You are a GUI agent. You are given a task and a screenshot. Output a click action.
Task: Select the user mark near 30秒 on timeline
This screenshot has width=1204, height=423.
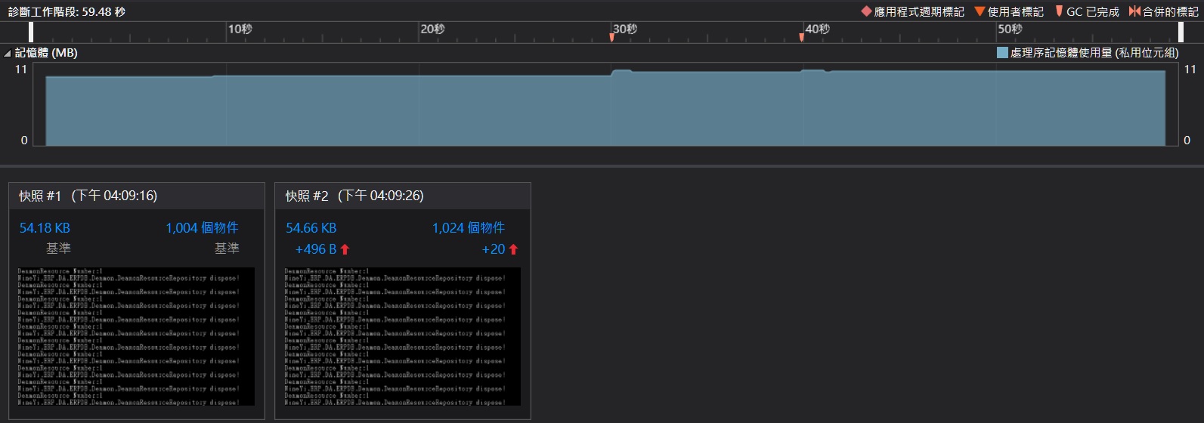click(x=611, y=38)
